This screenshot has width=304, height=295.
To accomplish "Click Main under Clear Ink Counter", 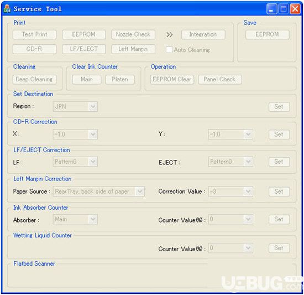I will tap(87, 79).
